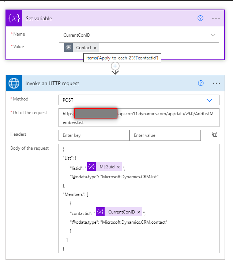Screen dimensions: 233x263
Task: Click the HTTP request globe icon
Action: pyautogui.click(x=14, y=83)
